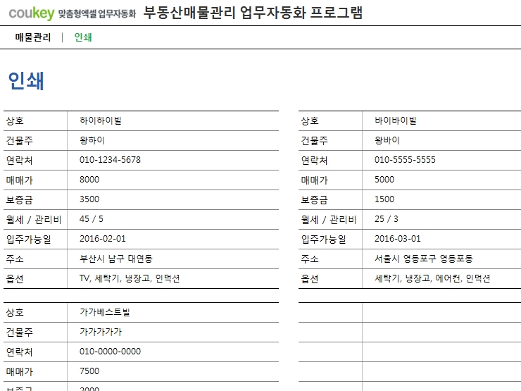Click 주소 label beside 서울시 영등포구
Image resolution: width=521 pixels, height=391 pixels.
[x=310, y=259]
